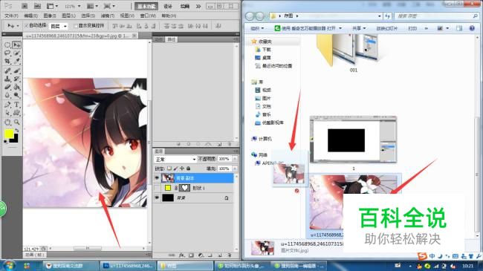Add layer style fx in Layers panel
The width and height of the screenshot is (483, 271).
click(x=182, y=255)
